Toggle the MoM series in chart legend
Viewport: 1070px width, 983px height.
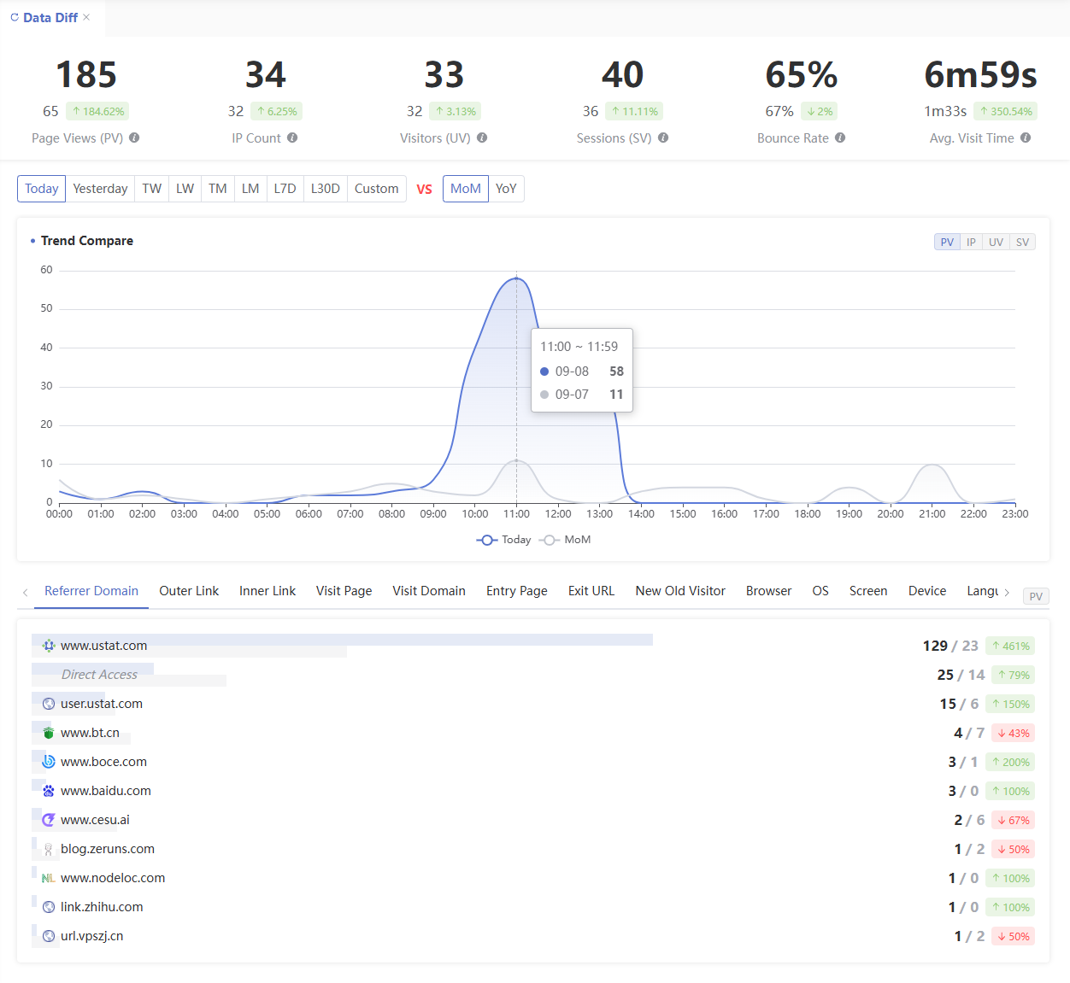click(x=567, y=540)
